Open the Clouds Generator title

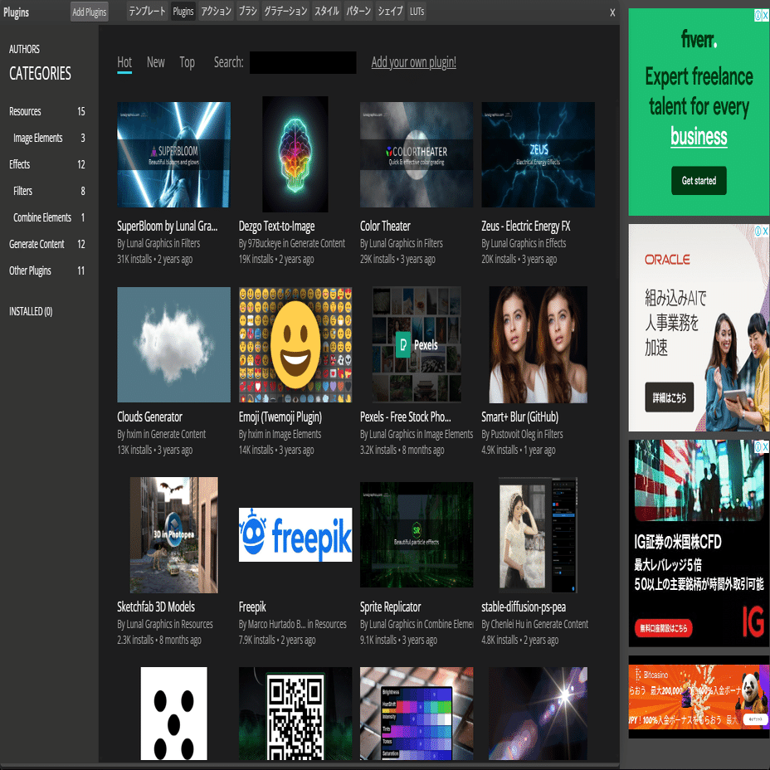[150, 417]
